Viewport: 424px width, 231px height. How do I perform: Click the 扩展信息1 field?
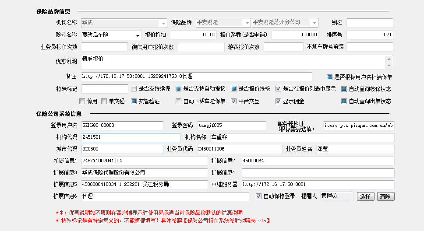click(x=145, y=161)
